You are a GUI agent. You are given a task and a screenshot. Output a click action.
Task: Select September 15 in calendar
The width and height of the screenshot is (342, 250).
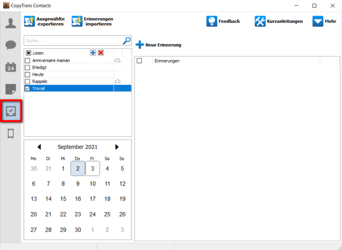63,199
